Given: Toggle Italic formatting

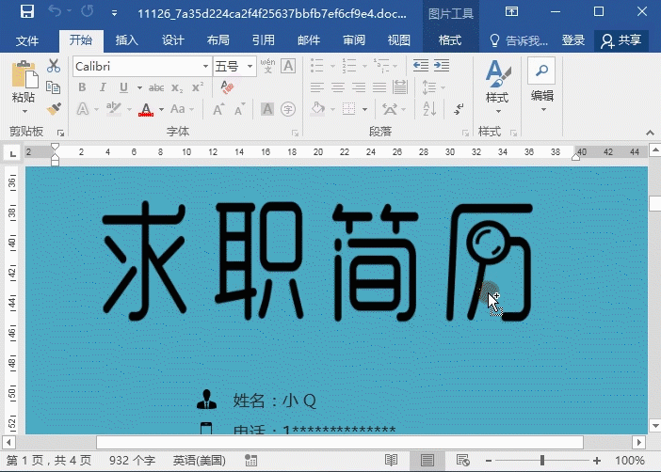Looking at the screenshot, I should click(x=103, y=87).
